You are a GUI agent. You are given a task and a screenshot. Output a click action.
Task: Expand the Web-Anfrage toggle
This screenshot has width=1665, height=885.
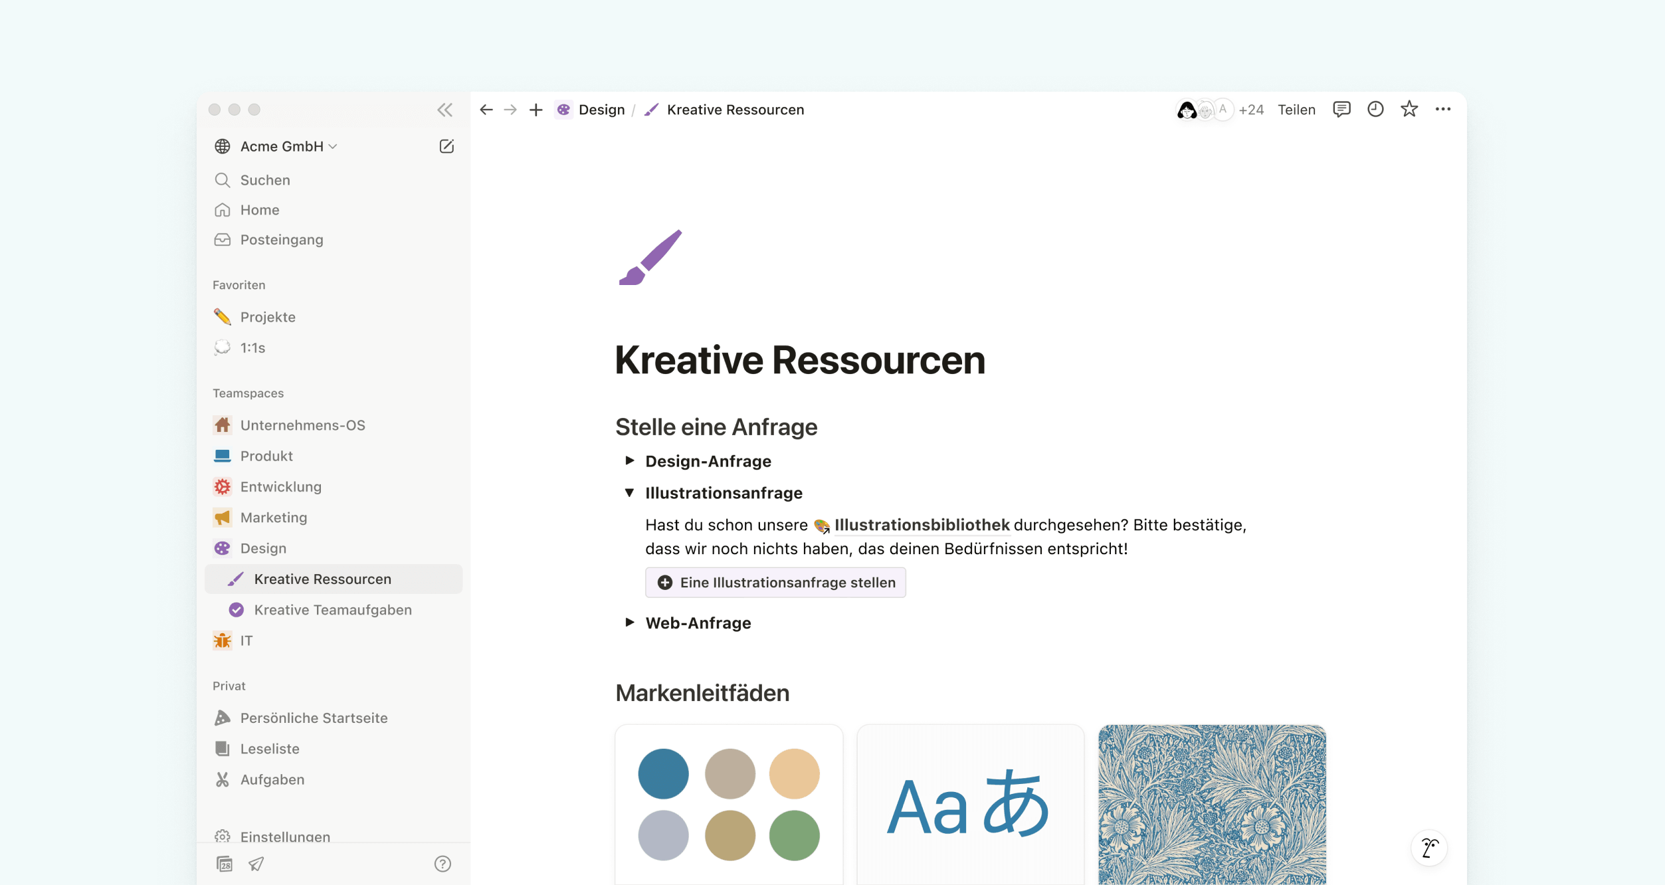coord(629,623)
